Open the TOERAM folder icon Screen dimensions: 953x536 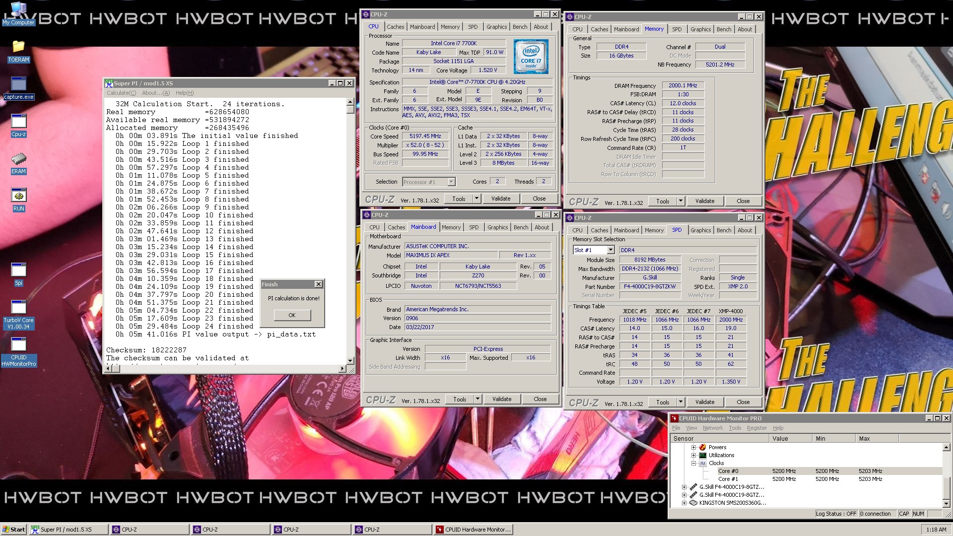[x=18, y=52]
